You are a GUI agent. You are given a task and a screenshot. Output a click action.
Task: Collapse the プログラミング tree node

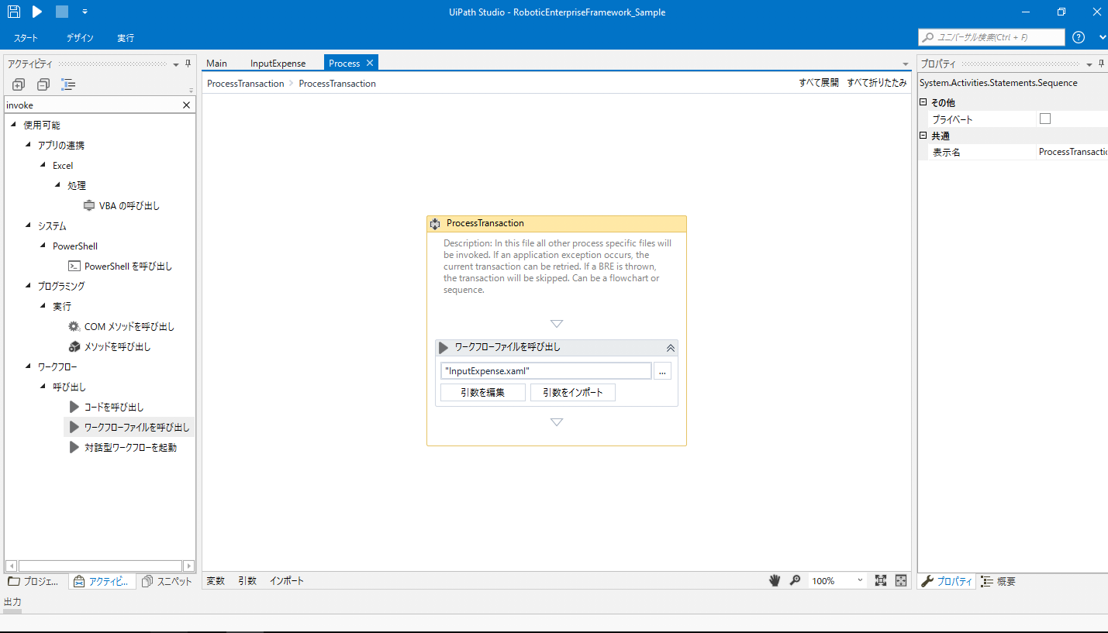(29, 286)
